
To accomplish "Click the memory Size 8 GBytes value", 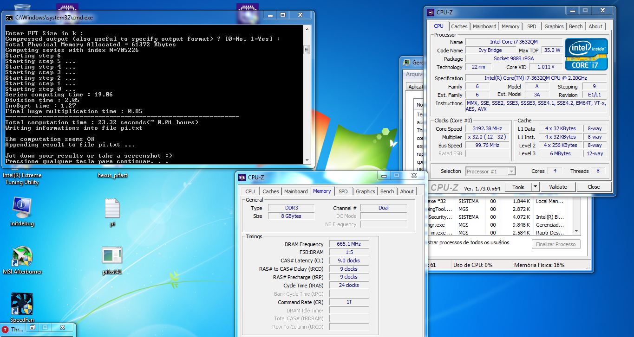I will pos(291,216).
